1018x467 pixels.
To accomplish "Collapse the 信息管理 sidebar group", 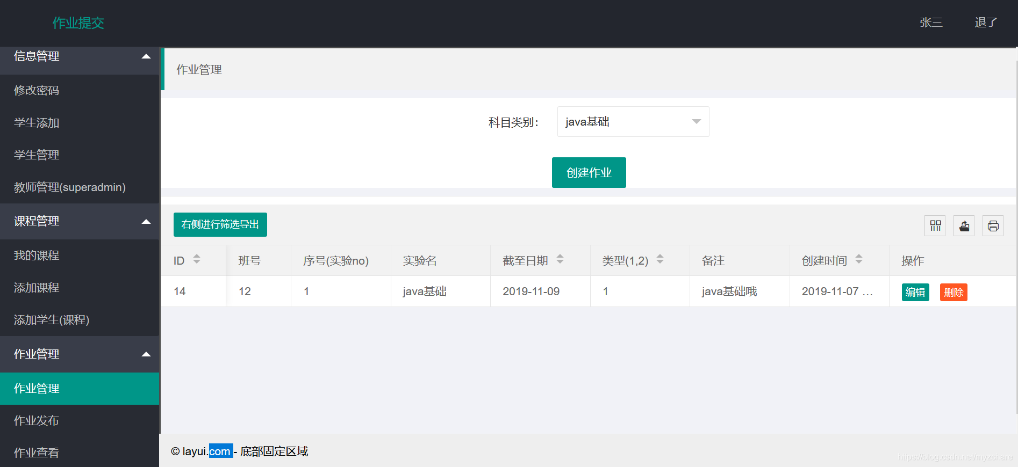I will pos(80,56).
